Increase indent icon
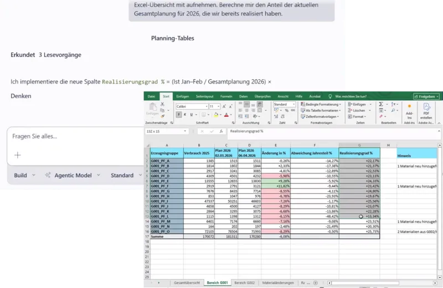443x288 pixels. (x=246, y=116)
